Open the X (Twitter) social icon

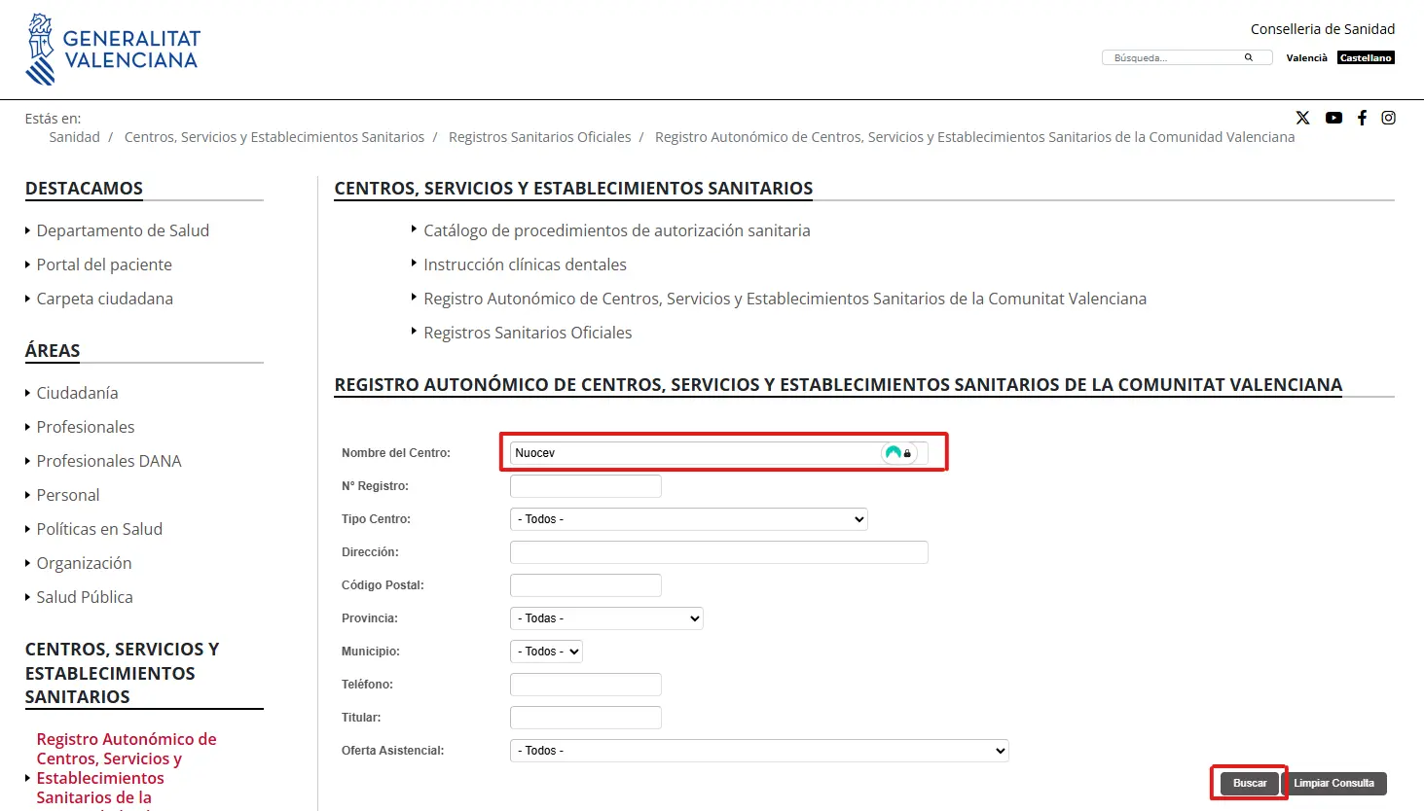click(x=1302, y=118)
